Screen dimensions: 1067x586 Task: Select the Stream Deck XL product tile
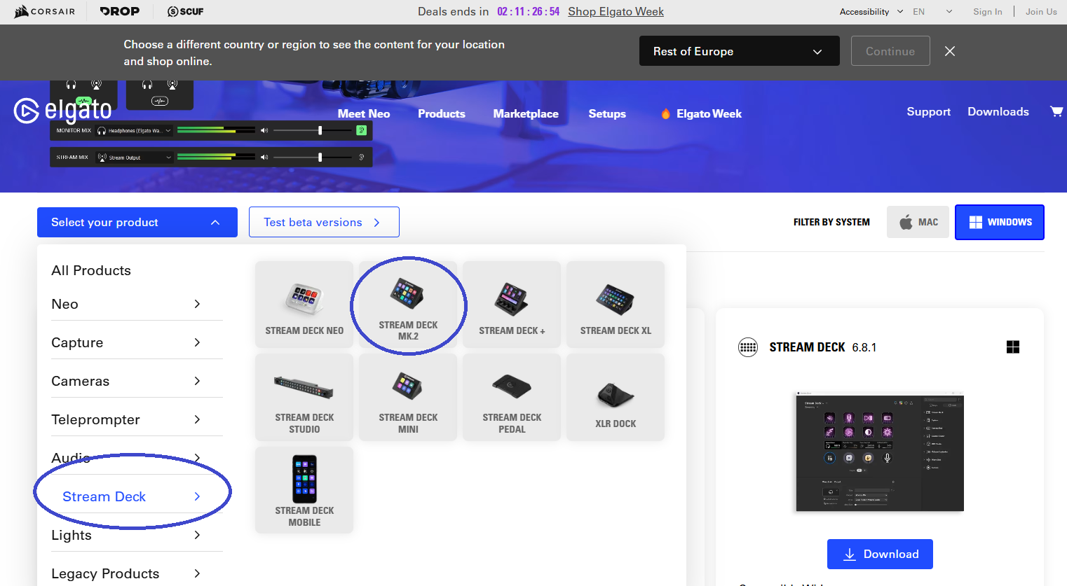[x=616, y=305]
